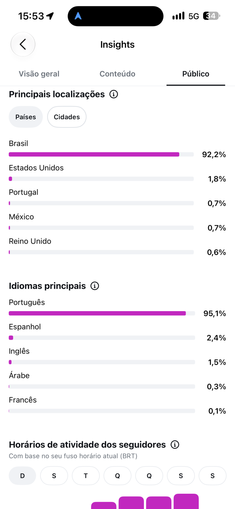Select the Países filter chip

[26, 117]
